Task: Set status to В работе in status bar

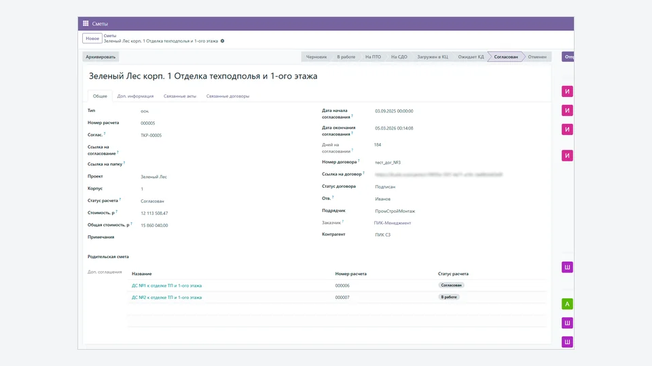Action: pos(346,57)
